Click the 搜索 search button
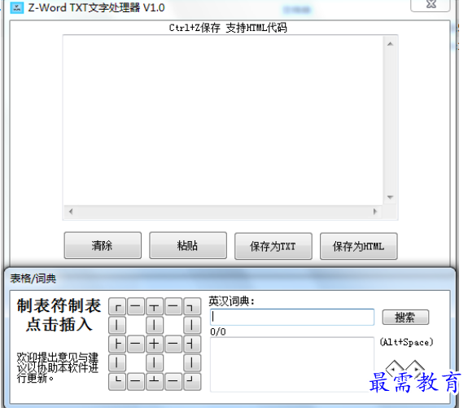This screenshot has height=408, width=468. pyautogui.click(x=405, y=318)
